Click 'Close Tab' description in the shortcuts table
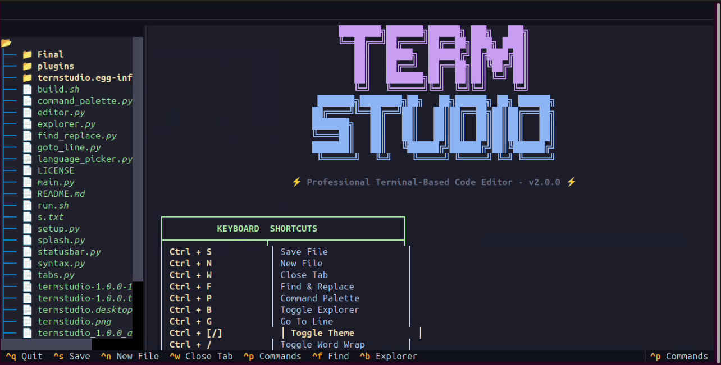Viewport: 721px width, 365px height. point(304,275)
